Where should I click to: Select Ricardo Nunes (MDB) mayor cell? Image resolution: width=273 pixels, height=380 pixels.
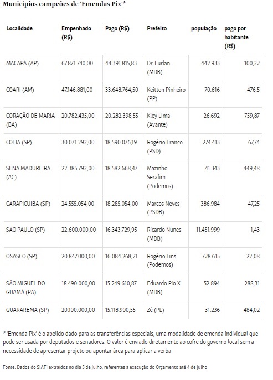tap(164, 234)
